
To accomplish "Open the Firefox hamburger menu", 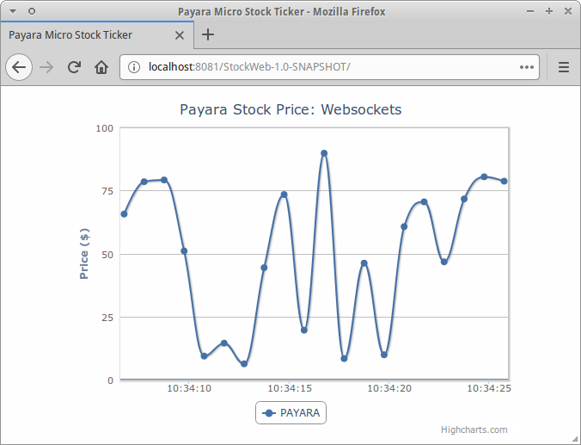I will [x=564, y=67].
